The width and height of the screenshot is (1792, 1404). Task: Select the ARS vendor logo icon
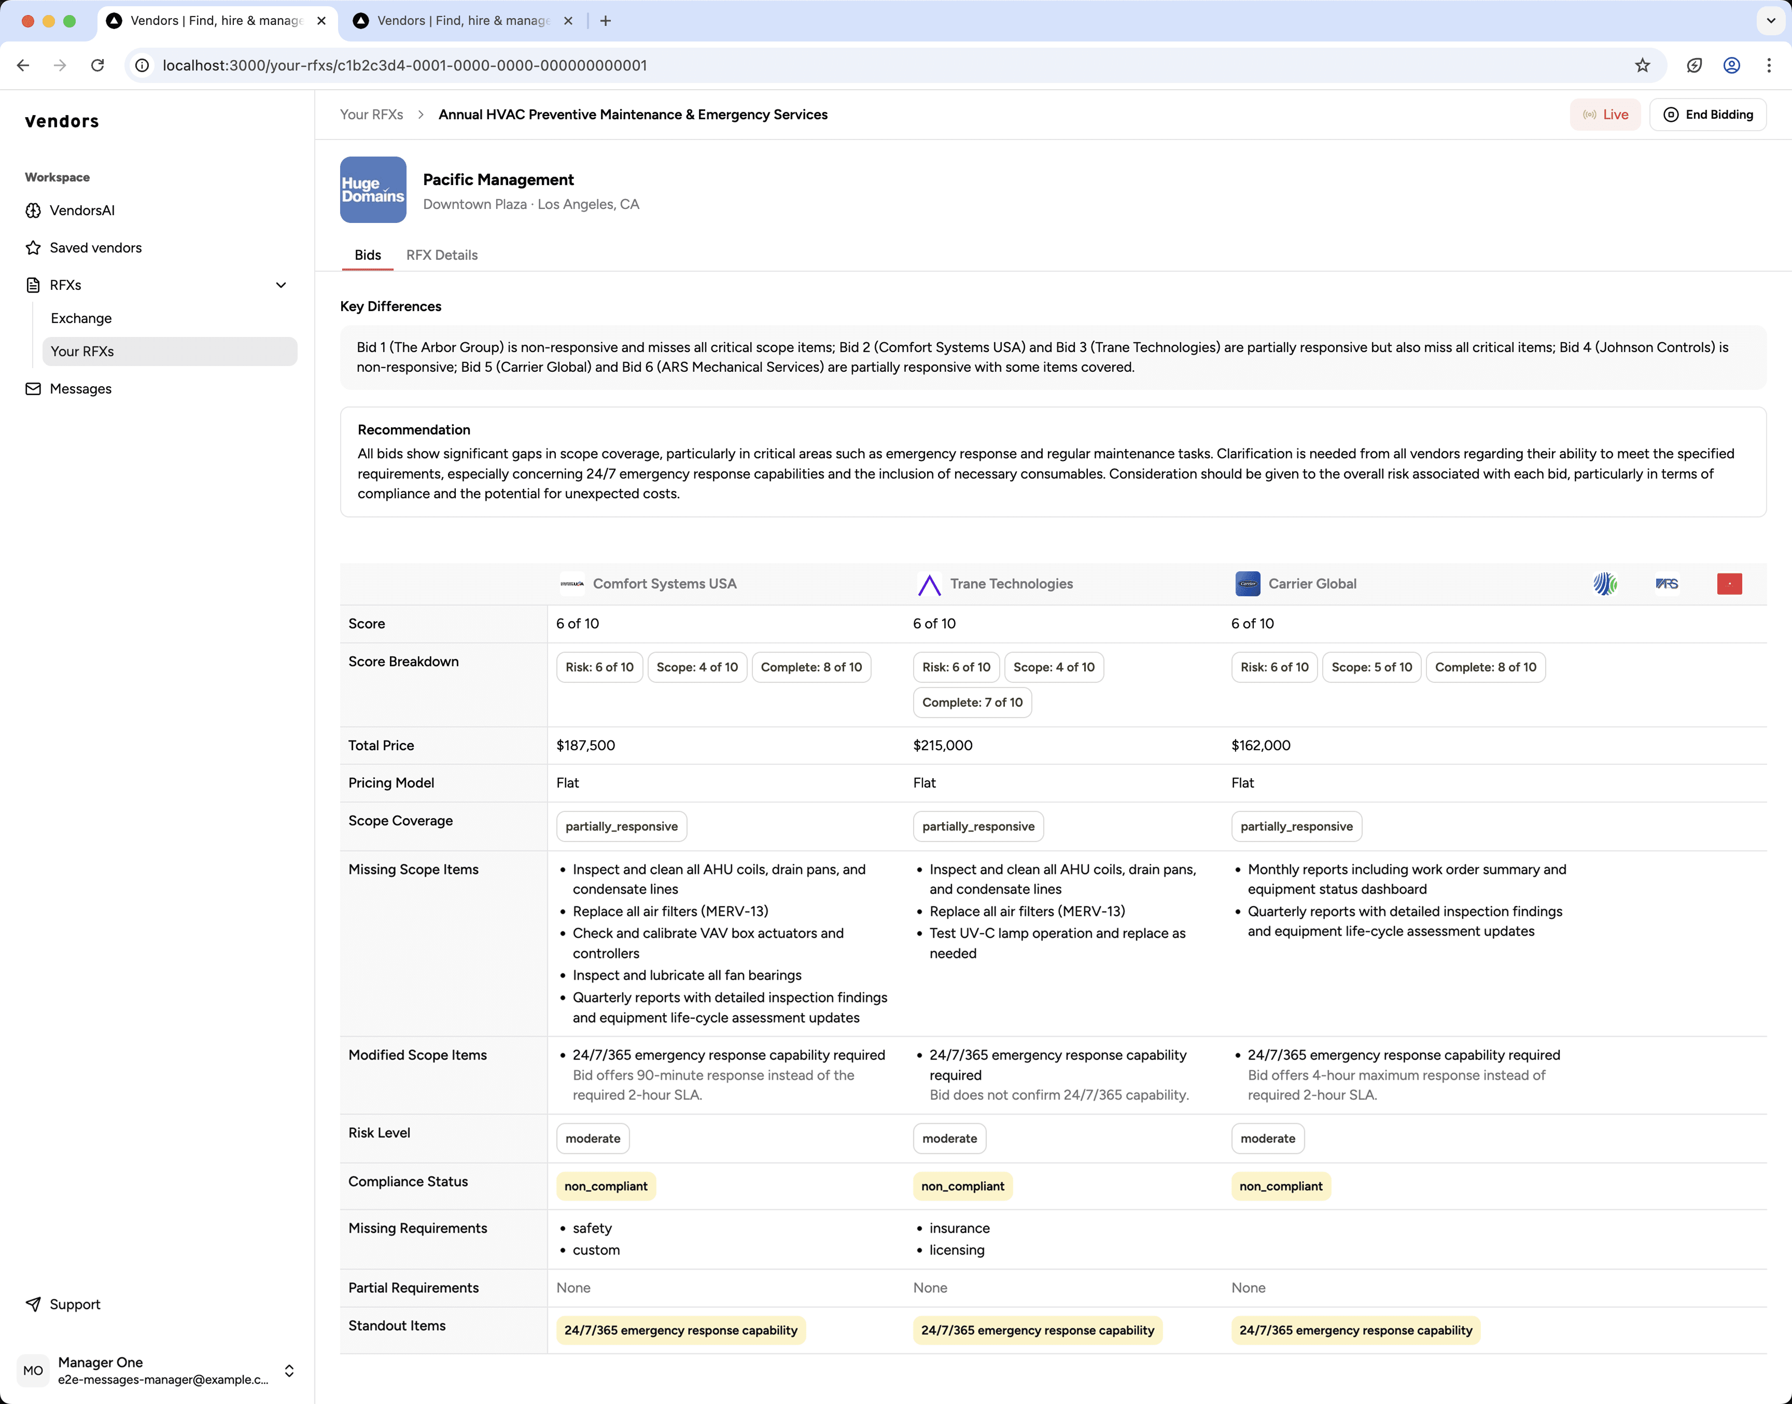pyautogui.click(x=1666, y=584)
